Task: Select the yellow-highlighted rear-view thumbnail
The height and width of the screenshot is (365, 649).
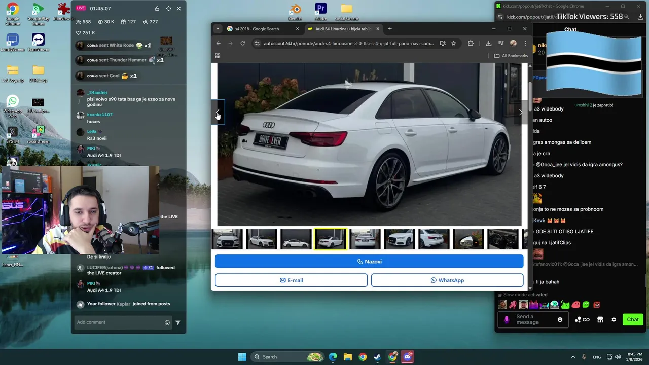Action: [x=331, y=239]
